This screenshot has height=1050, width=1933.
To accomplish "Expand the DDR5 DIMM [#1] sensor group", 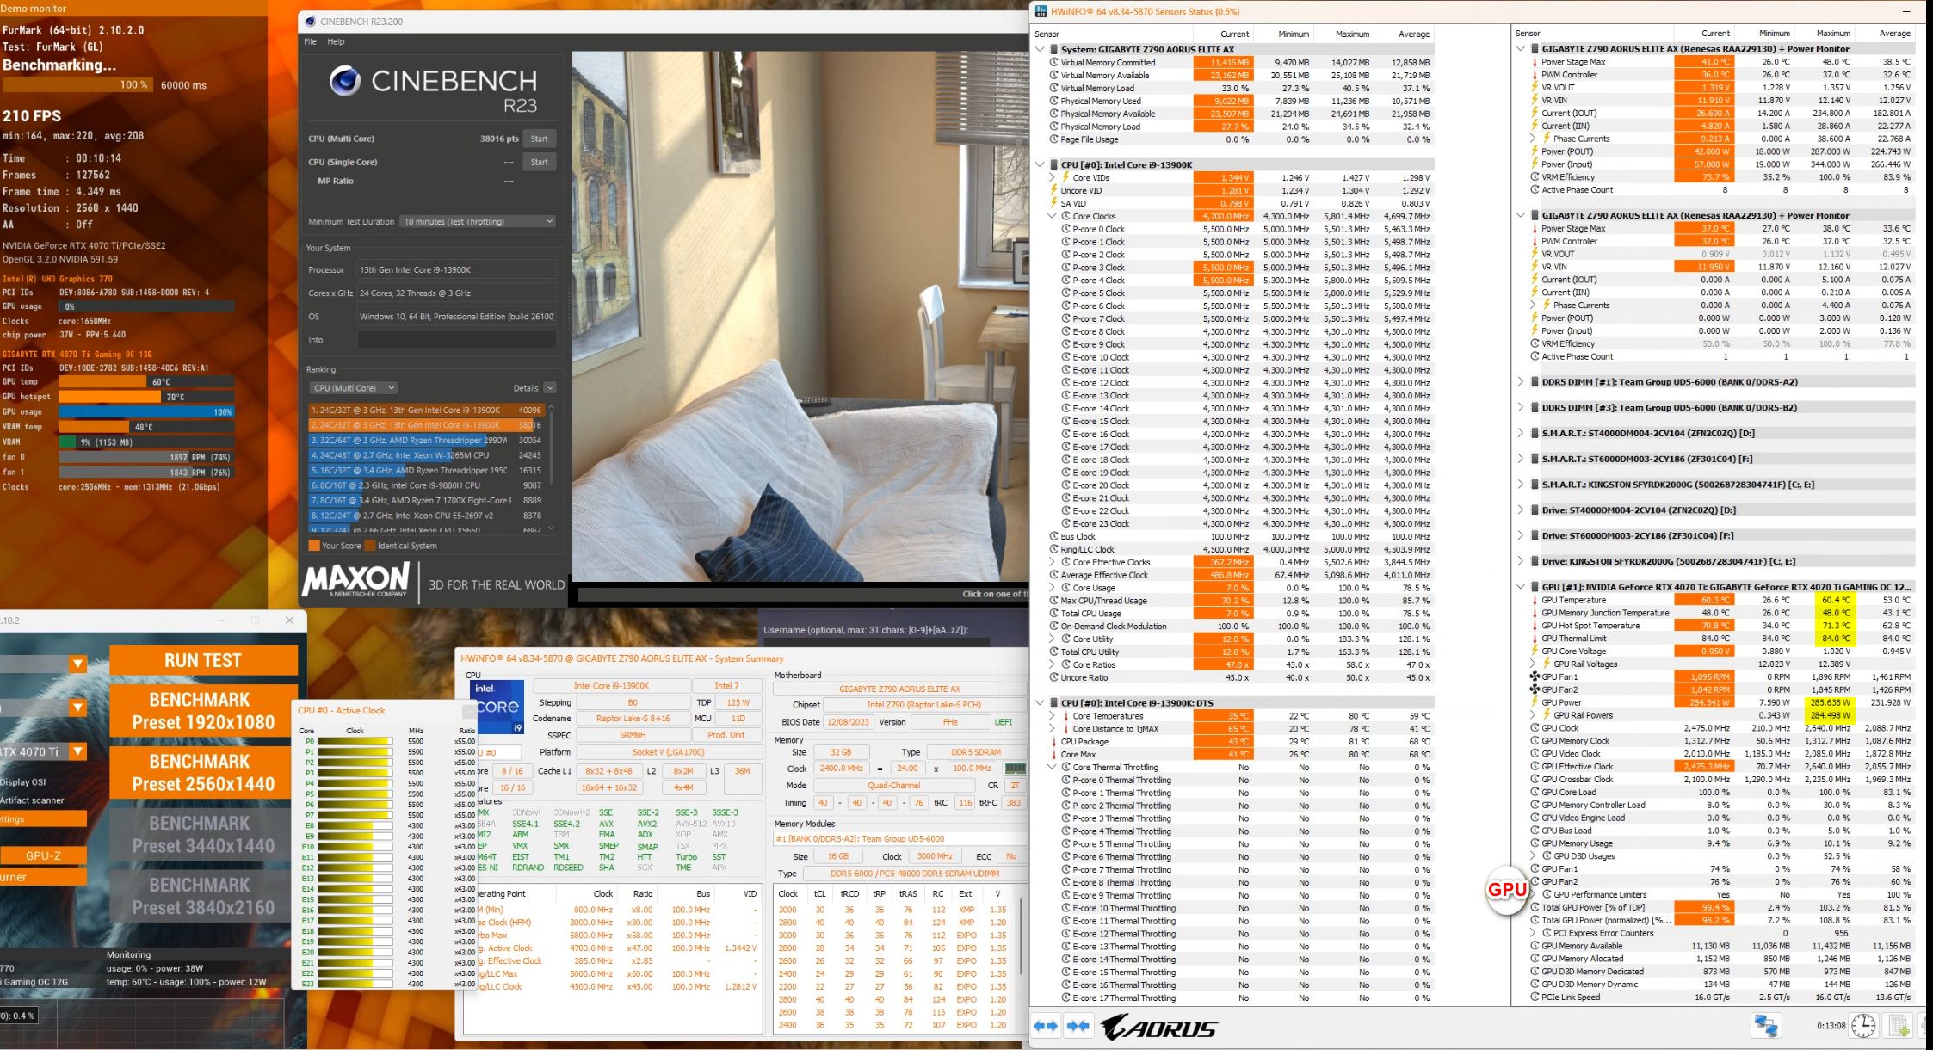I will click(1521, 382).
